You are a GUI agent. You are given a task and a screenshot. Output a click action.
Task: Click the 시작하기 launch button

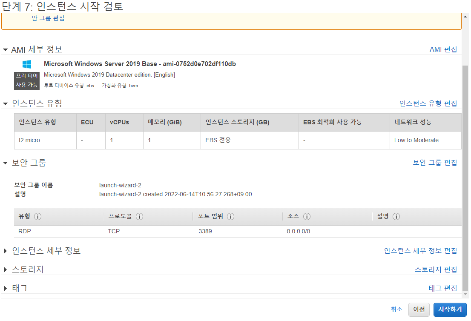click(450, 310)
